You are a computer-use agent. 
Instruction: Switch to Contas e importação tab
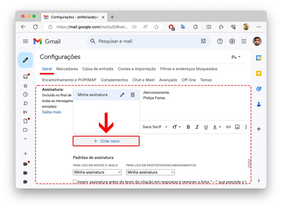tap(137, 69)
